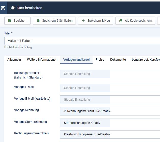The height and width of the screenshot is (142, 160).
Task: Open the Vorlage E-Mail (Warteliste) dropdown
Action: pos(110,100)
